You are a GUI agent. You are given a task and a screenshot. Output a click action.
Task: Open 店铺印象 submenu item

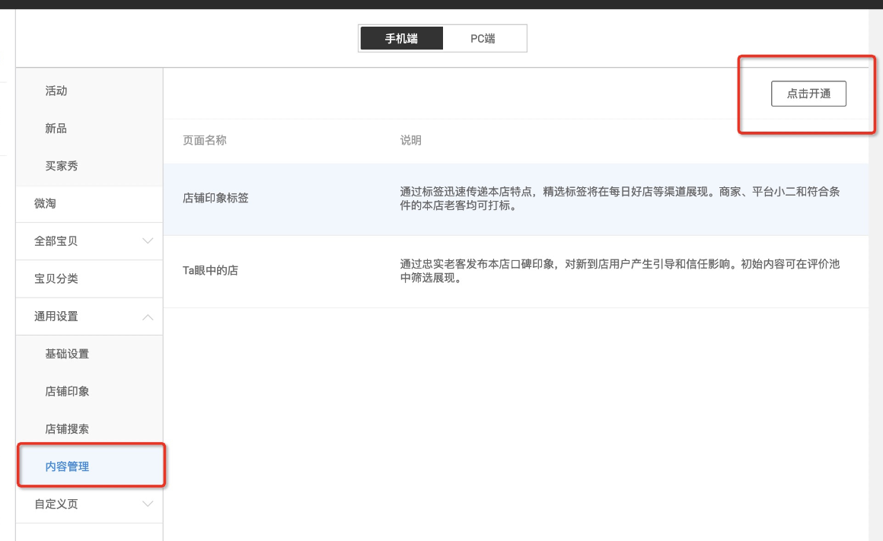[67, 391]
